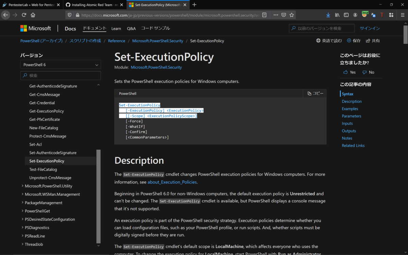
Task: Open the Library bookshelf icon
Action: pyautogui.click(x=337, y=15)
